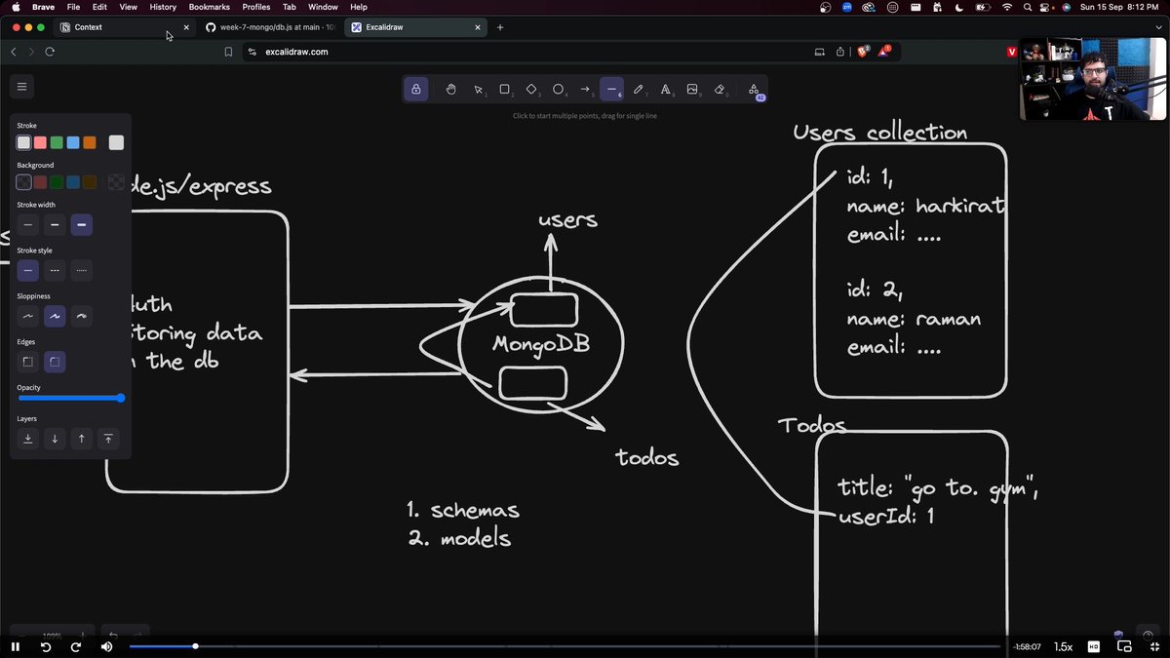Viewport: 1170px width, 658px height.
Task: Bring layer forward one step
Action: (x=82, y=439)
